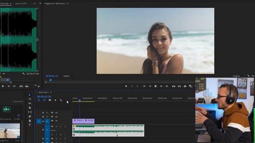Screen dimensions: 255x143
Task: Select the Hand tool
Action: 30,121
